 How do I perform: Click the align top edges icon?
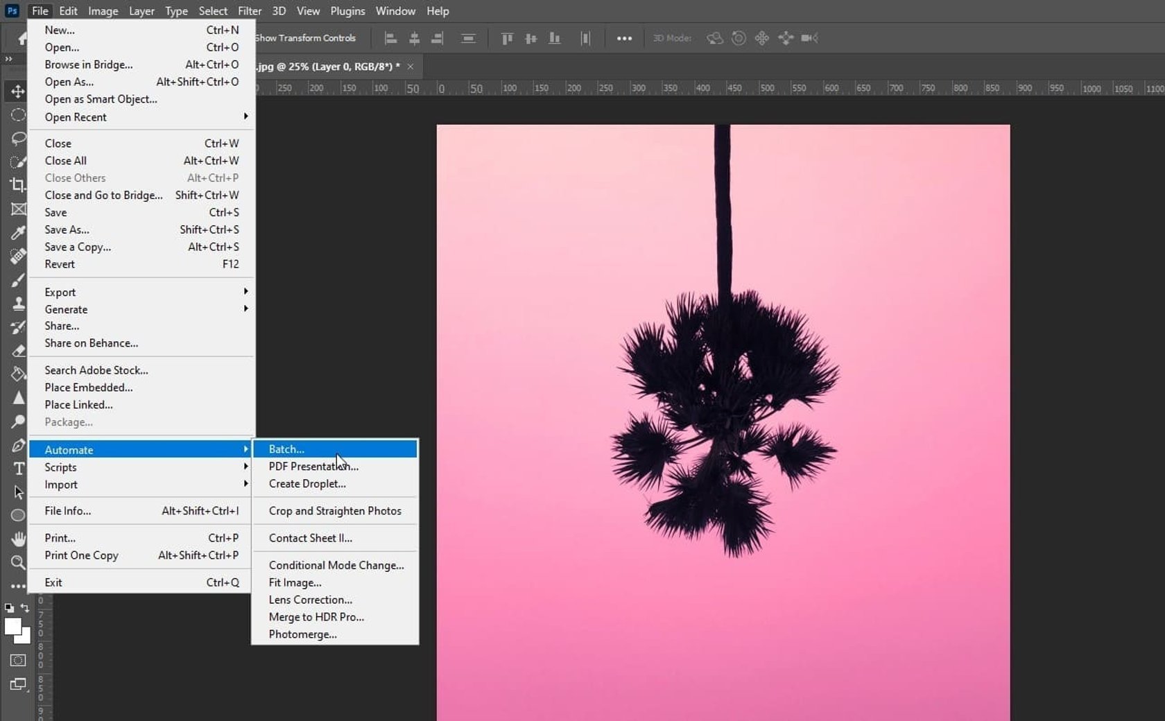point(507,38)
